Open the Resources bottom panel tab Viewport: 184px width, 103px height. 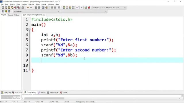coord(17,93)
